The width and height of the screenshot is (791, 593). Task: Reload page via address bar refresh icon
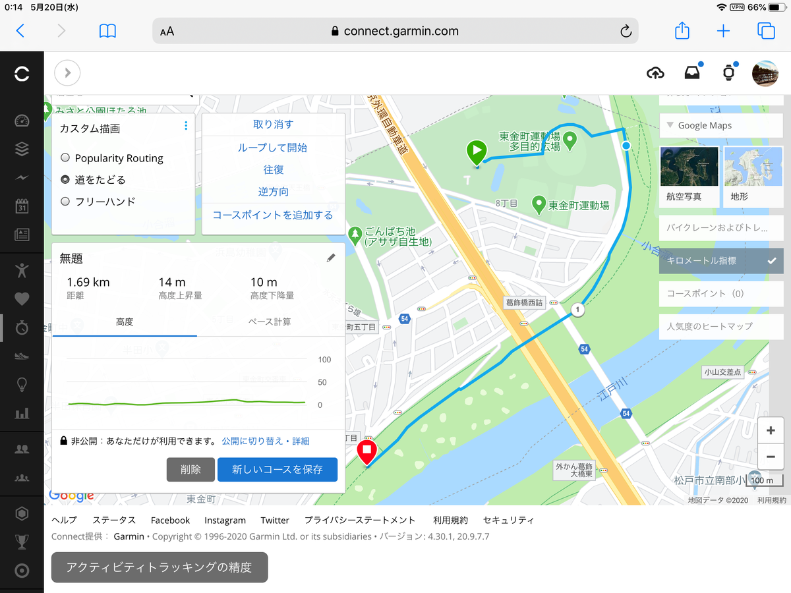click(626, 31)
